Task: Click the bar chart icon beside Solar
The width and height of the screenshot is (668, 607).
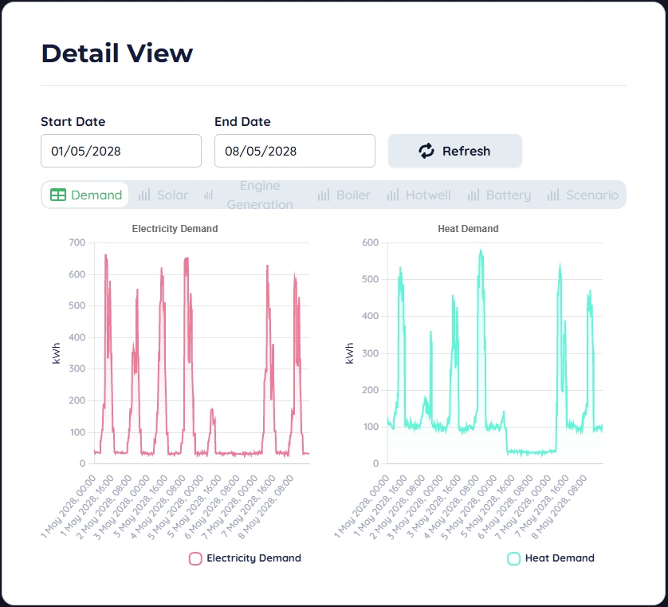Action: click(x=144, y=195)
